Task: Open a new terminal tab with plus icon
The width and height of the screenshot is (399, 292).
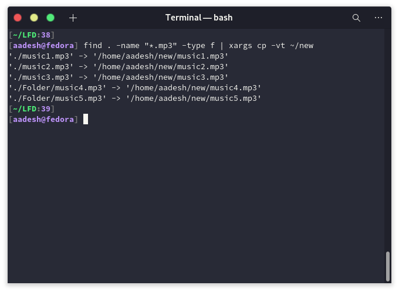Action: [73, 18]
